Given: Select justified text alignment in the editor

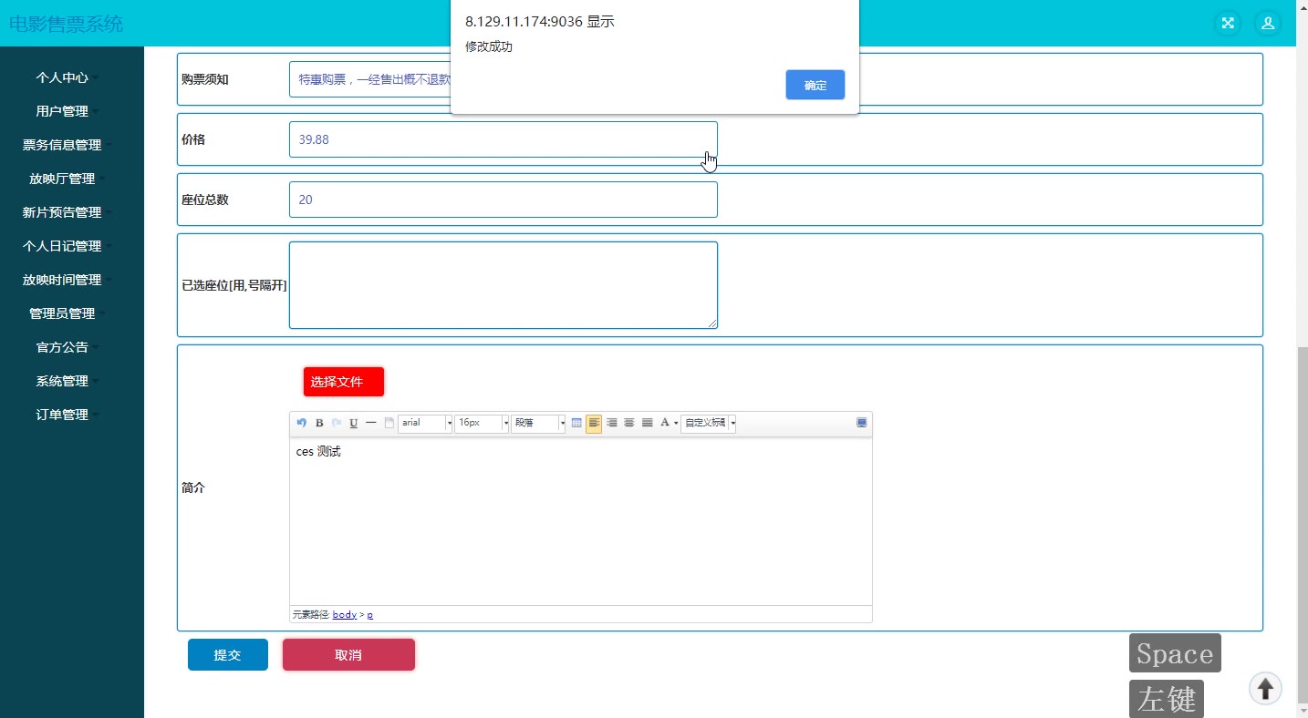Looking at the screenshot, I should coord(648,423).
